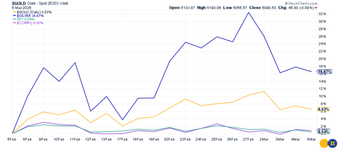338x149 pixels.
Task: Click the 6.53% gold end-value tag
Action: point(323,109)
